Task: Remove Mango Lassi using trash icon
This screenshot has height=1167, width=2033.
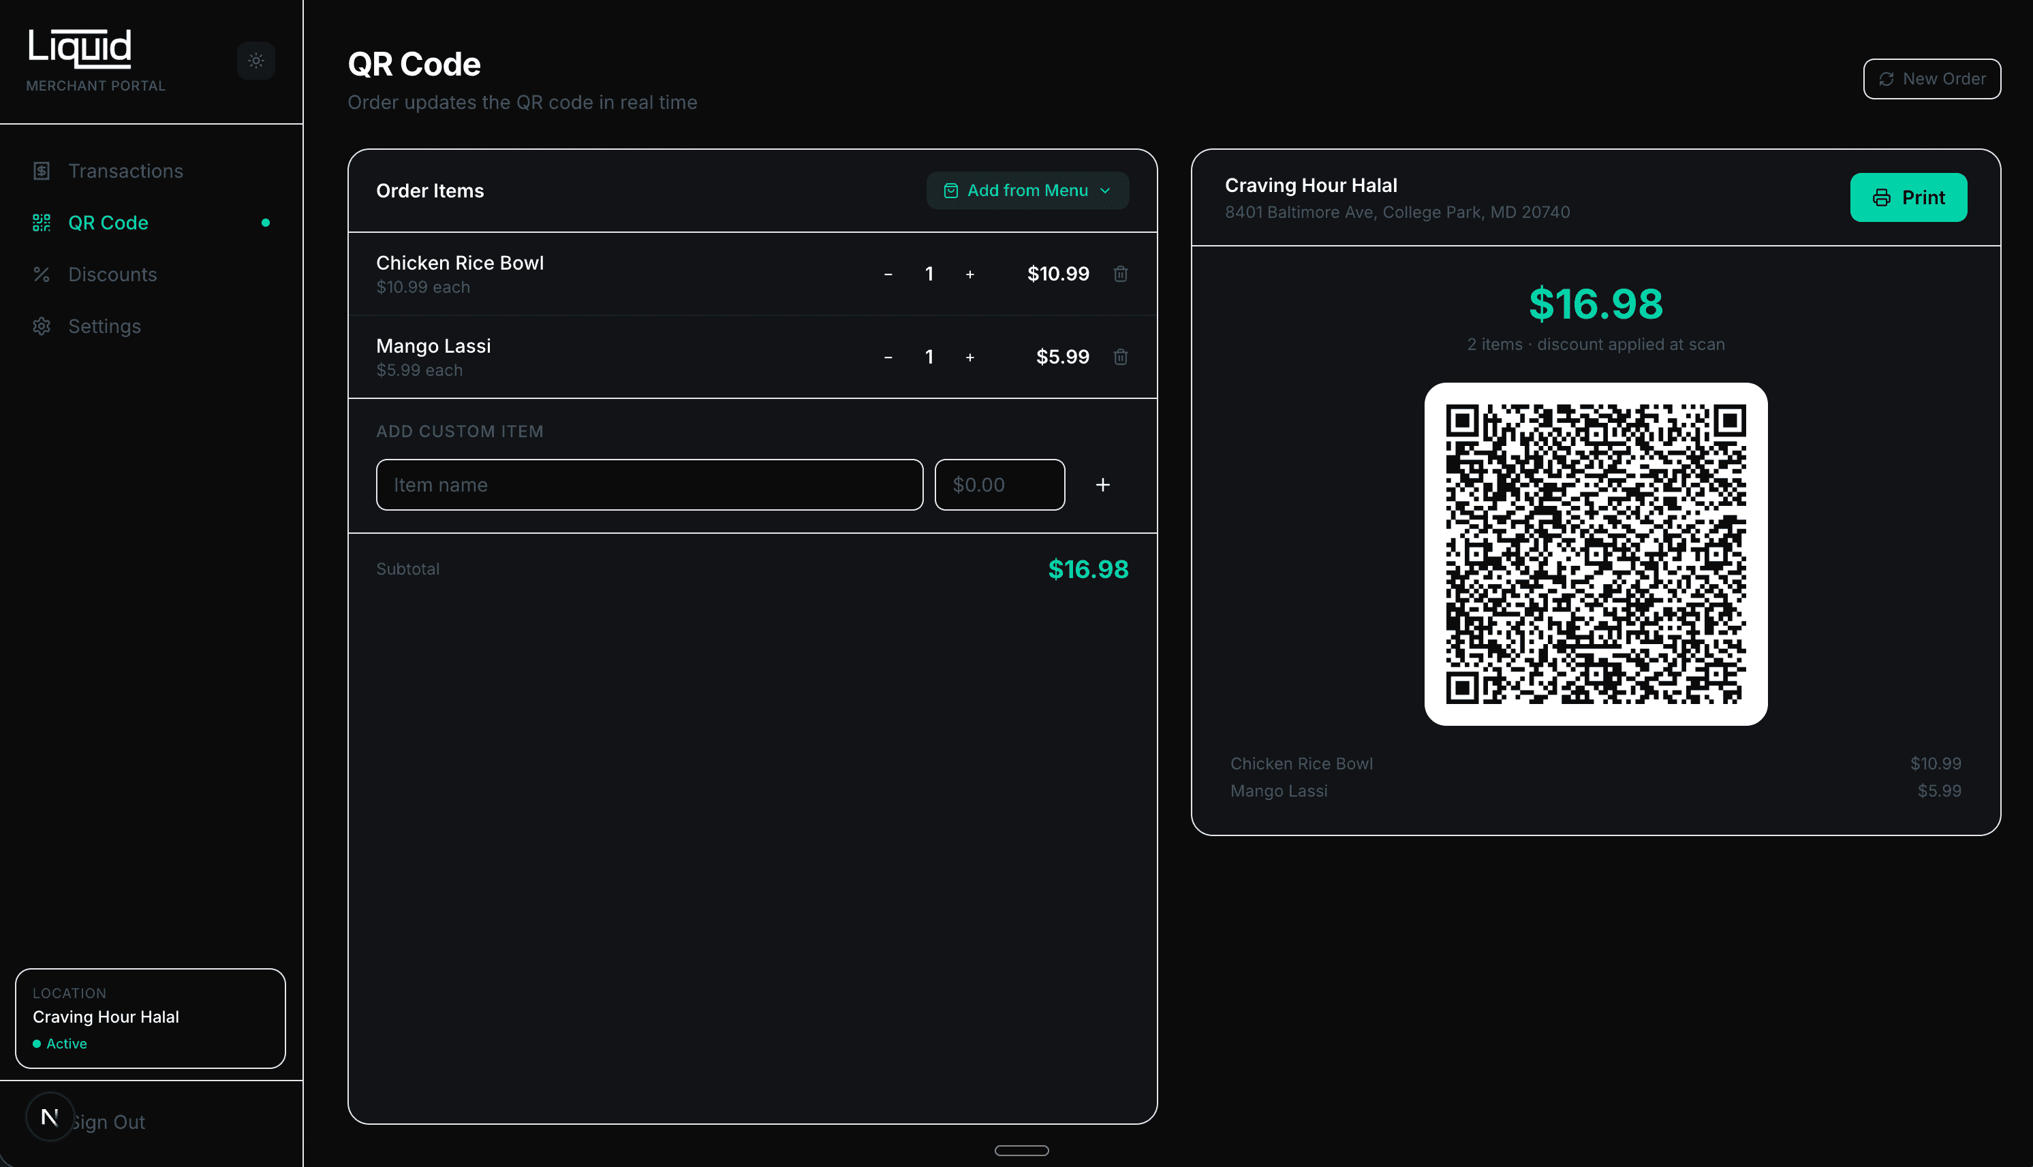Action: [x=1120, y=357]
